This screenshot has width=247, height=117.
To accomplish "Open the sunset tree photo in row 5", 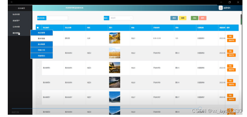I will point(115,68).
